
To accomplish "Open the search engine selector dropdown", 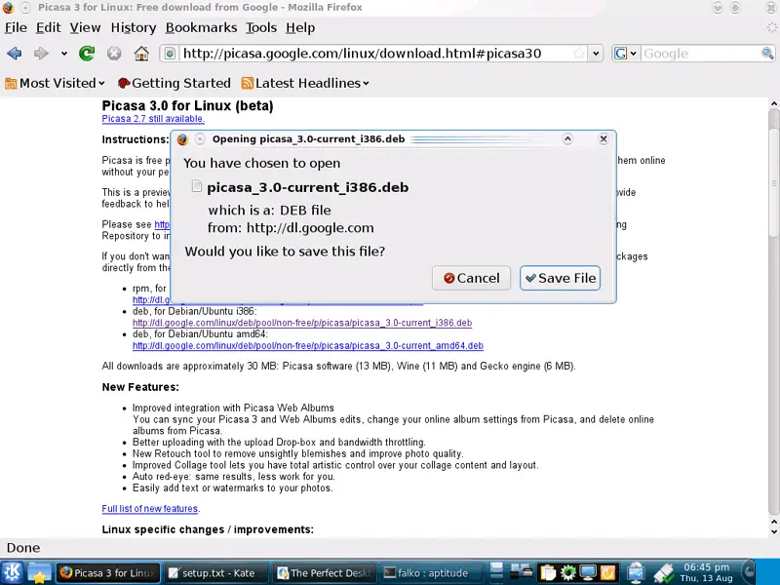I will 625,54.
